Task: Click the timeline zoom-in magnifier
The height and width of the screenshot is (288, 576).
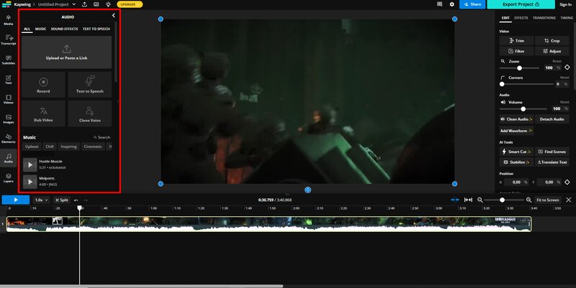Action: (x=528, y=200)
